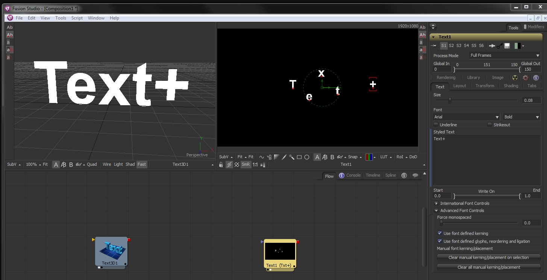Screen dimensions: 547x280
Task: Click RoI in right viewer toolbar
Action: [x=400, y=157]
